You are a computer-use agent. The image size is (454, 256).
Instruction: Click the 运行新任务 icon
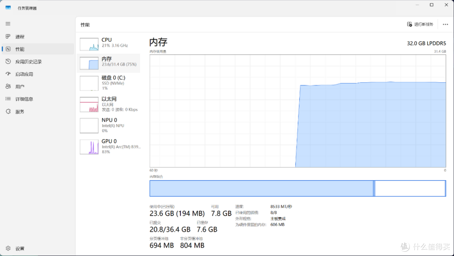click(409, 24)
